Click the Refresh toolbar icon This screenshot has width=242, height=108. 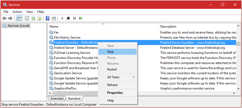coord(33,18)
